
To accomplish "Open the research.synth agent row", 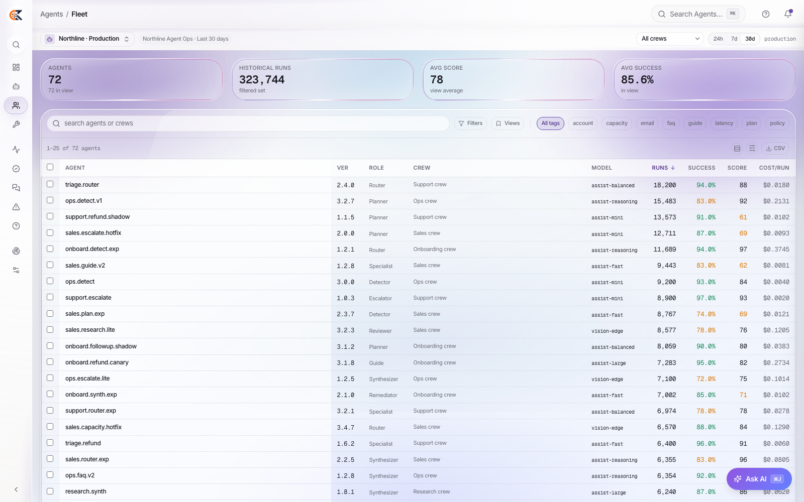I will (x=418, y=492).
